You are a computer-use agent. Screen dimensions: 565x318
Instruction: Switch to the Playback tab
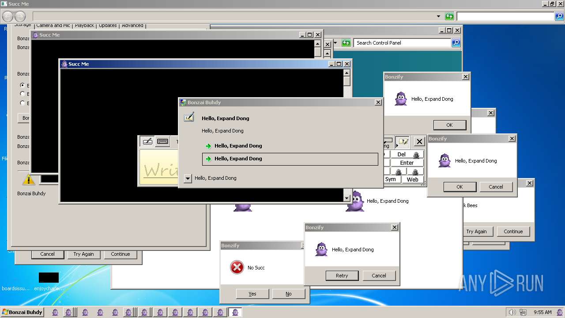click(84, 26)
